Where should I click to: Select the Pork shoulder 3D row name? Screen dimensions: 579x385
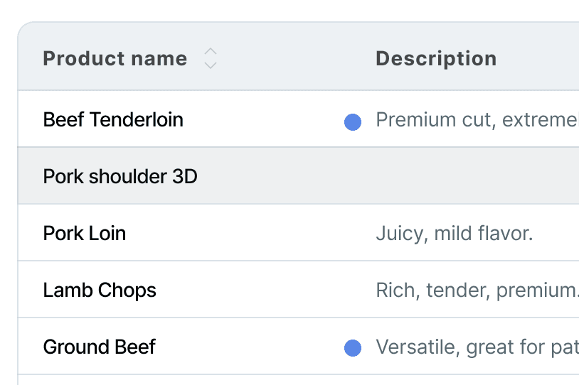coord(120,176)
